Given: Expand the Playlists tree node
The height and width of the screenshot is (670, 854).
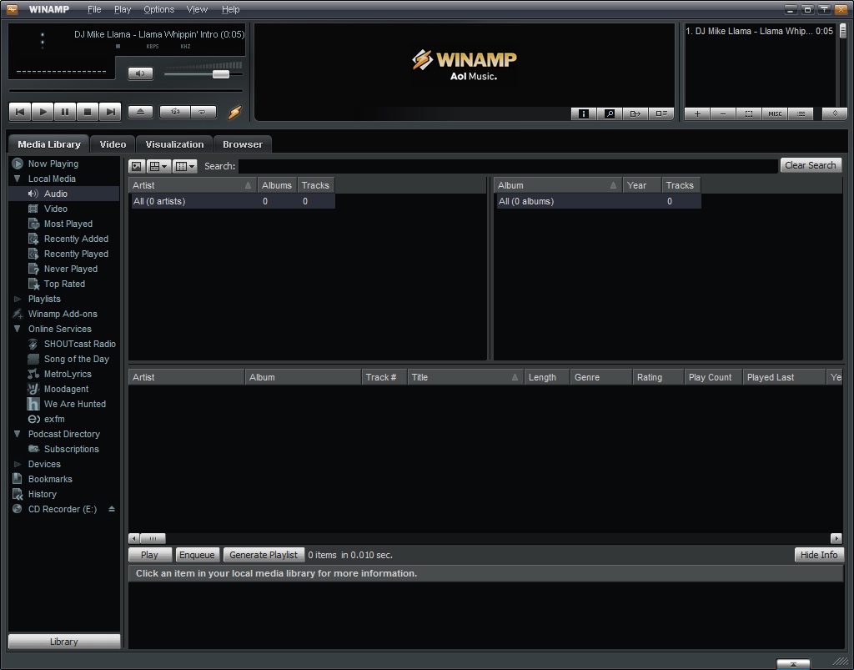Looking at the screenshot, I should coord(17,299).
